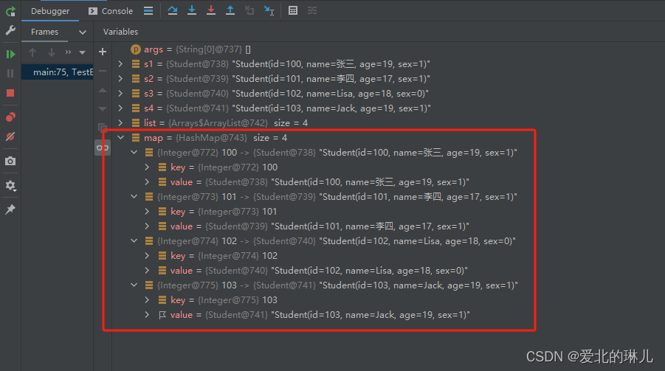665x371 pixels.
Task: Show more frames toolbar actions
Action: pyautogui.click(x=68, y=52)
